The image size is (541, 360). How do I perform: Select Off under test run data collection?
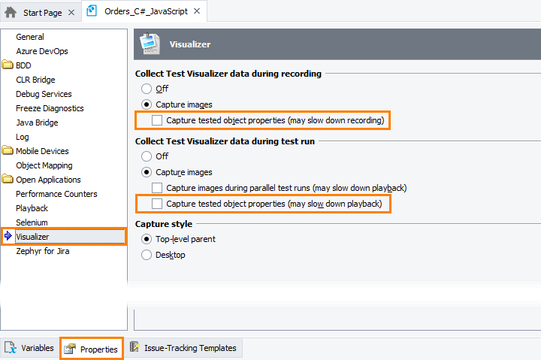(x=147, y=156)
